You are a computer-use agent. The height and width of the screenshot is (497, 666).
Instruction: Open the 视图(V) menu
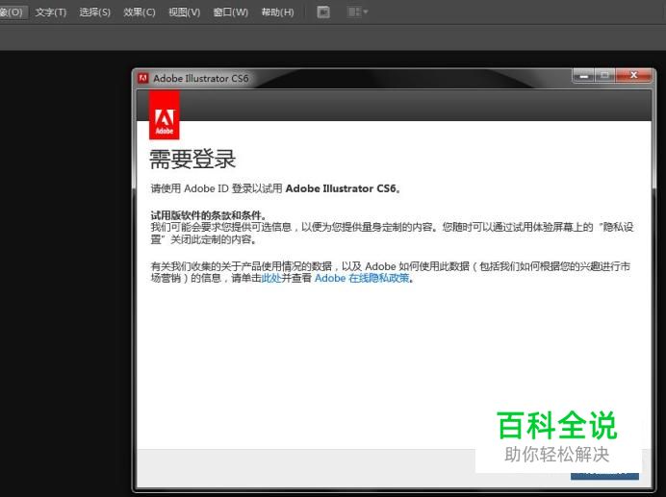tap(184, 12)
